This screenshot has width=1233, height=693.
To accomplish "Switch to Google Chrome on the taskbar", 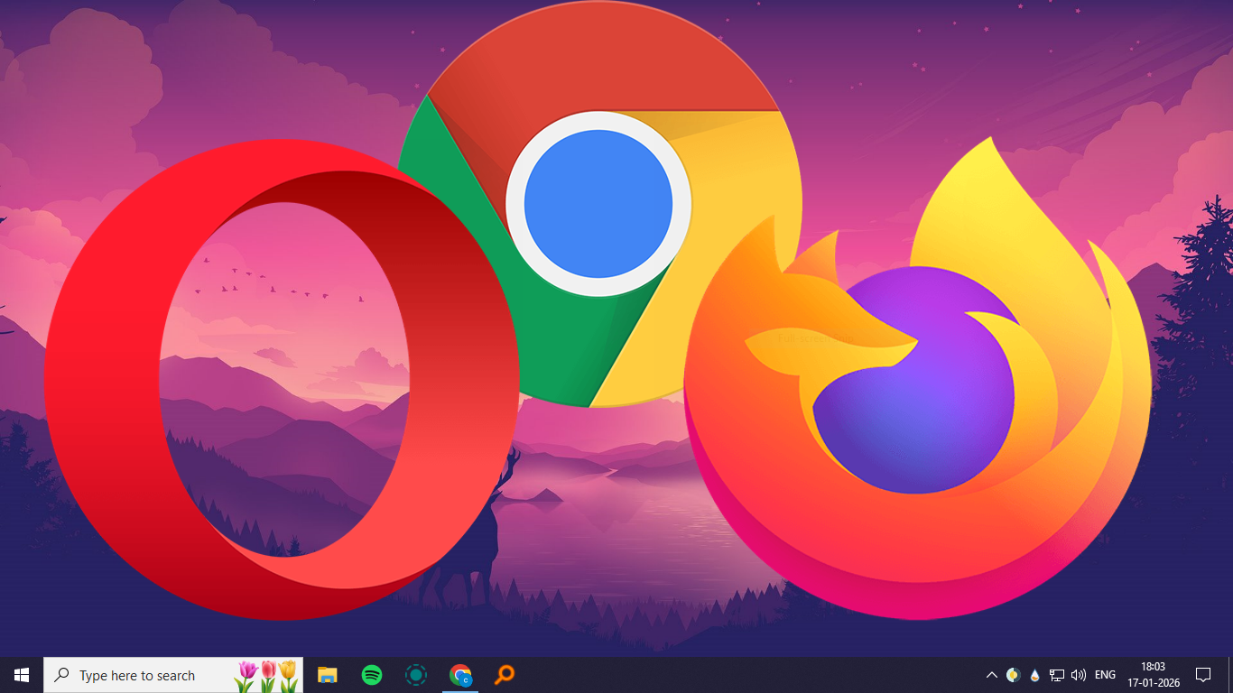I will (x=460, y=675).
